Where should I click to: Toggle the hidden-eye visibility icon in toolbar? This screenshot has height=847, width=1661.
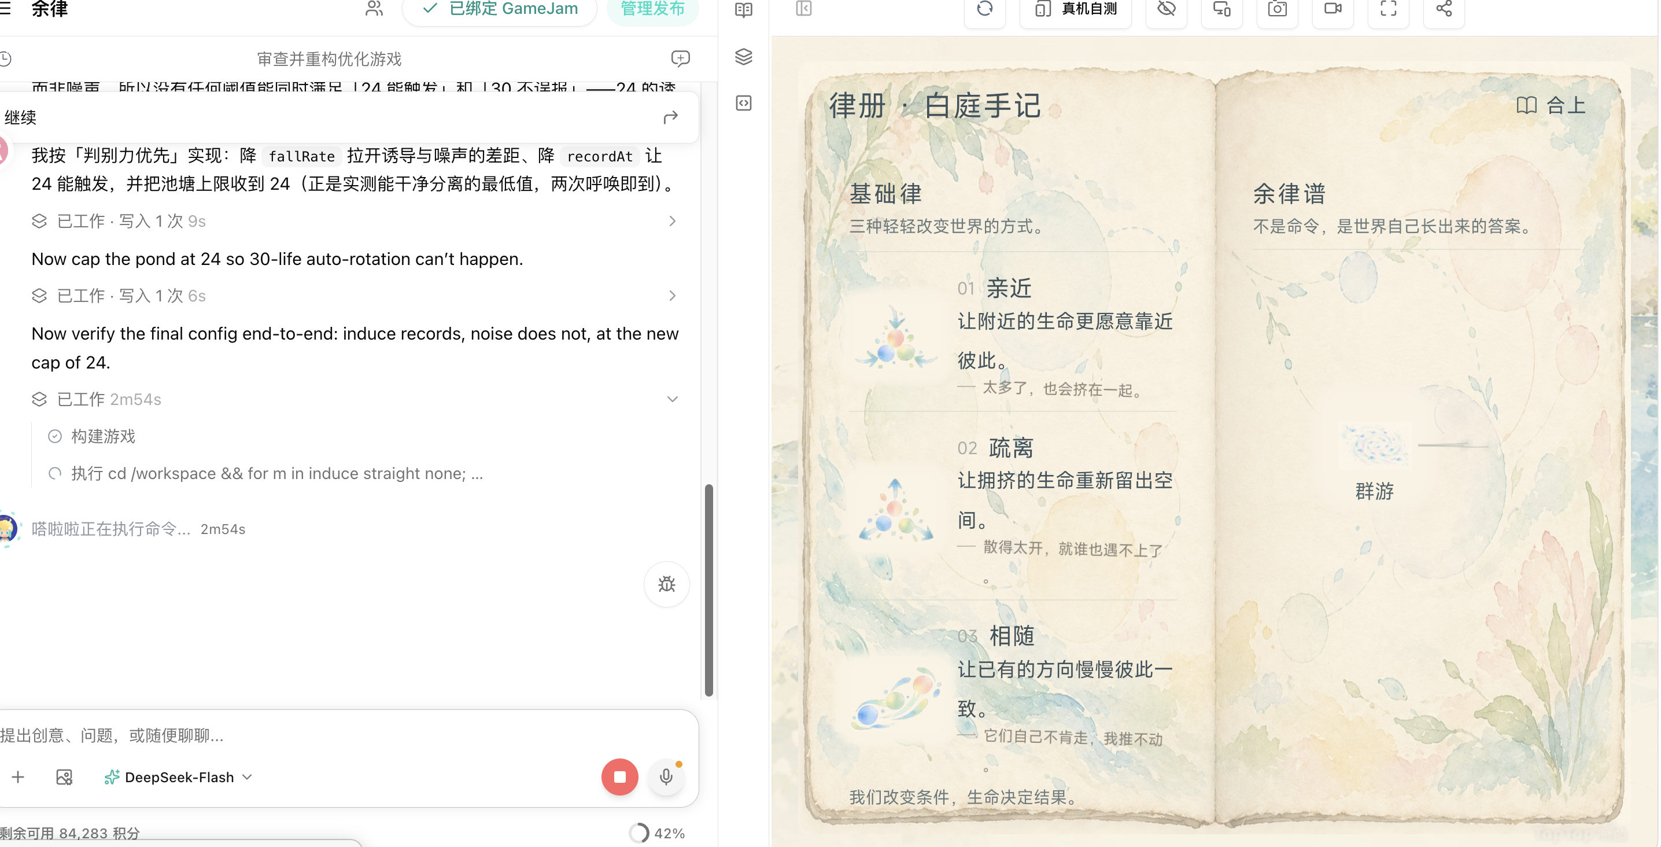point(1166,9)
